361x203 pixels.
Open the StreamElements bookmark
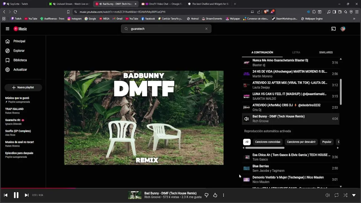click(x=212, y=19)
